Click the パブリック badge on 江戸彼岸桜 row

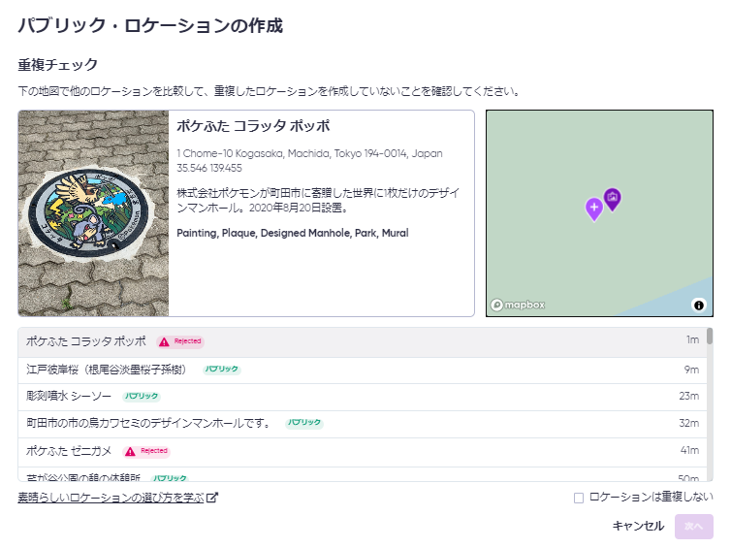point(222,369)
